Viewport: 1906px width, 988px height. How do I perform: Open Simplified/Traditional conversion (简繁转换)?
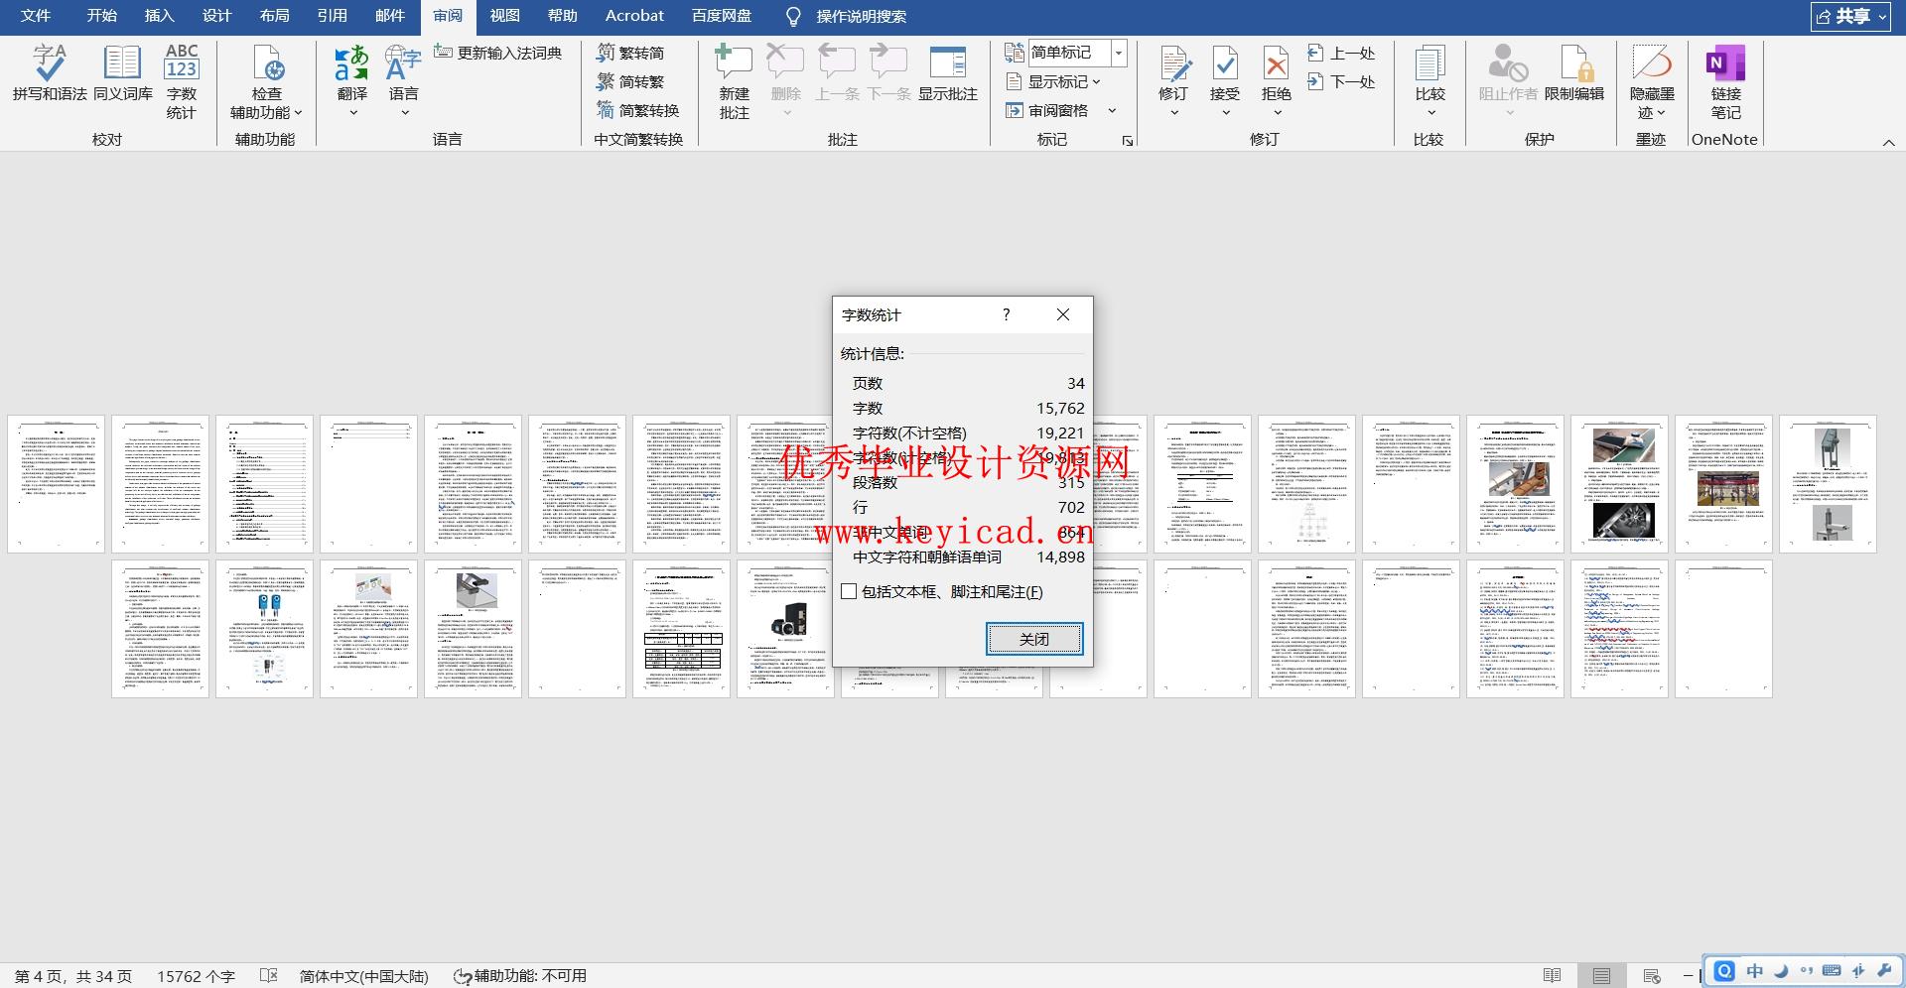638,110
